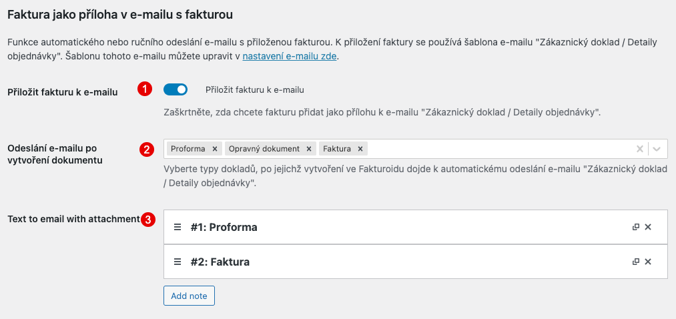
Task: Click the Přiložit fakturu k e-mailu switch label
Action: pyautogui.click(x=255, y=89)
